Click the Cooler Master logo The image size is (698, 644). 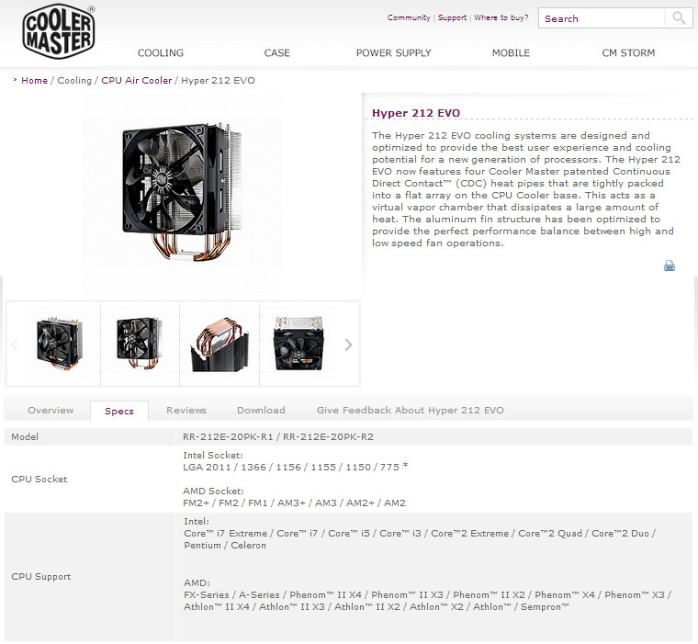tap(58, 31)
